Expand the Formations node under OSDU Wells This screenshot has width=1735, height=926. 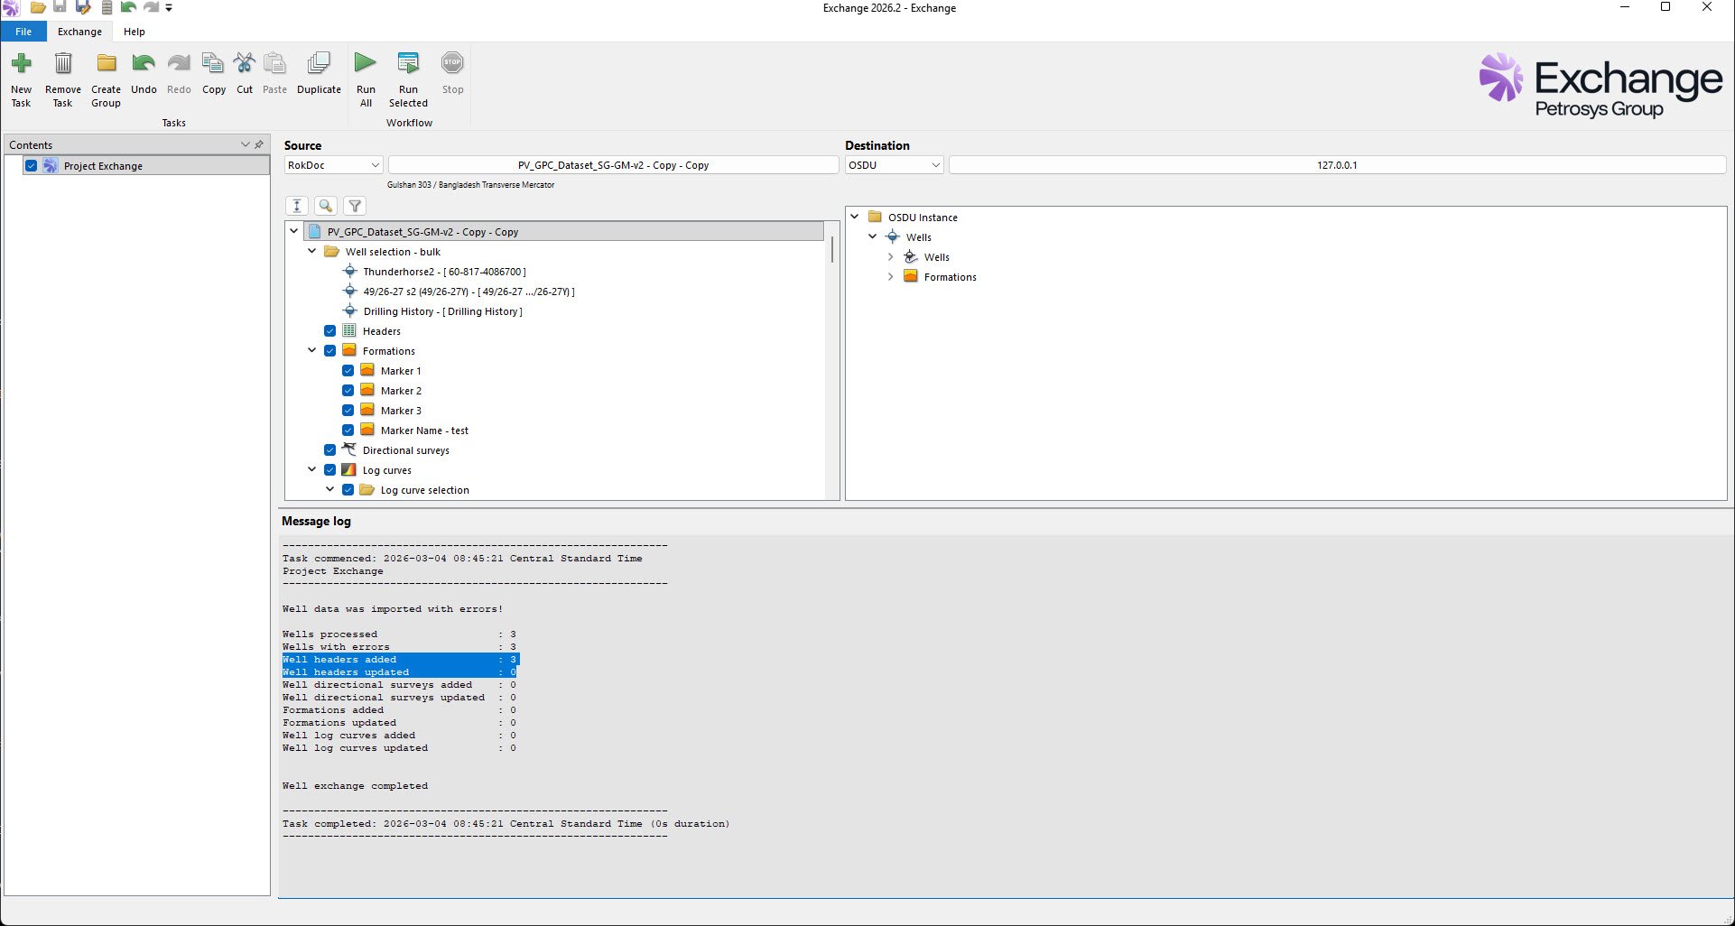[x=891, y=277]
